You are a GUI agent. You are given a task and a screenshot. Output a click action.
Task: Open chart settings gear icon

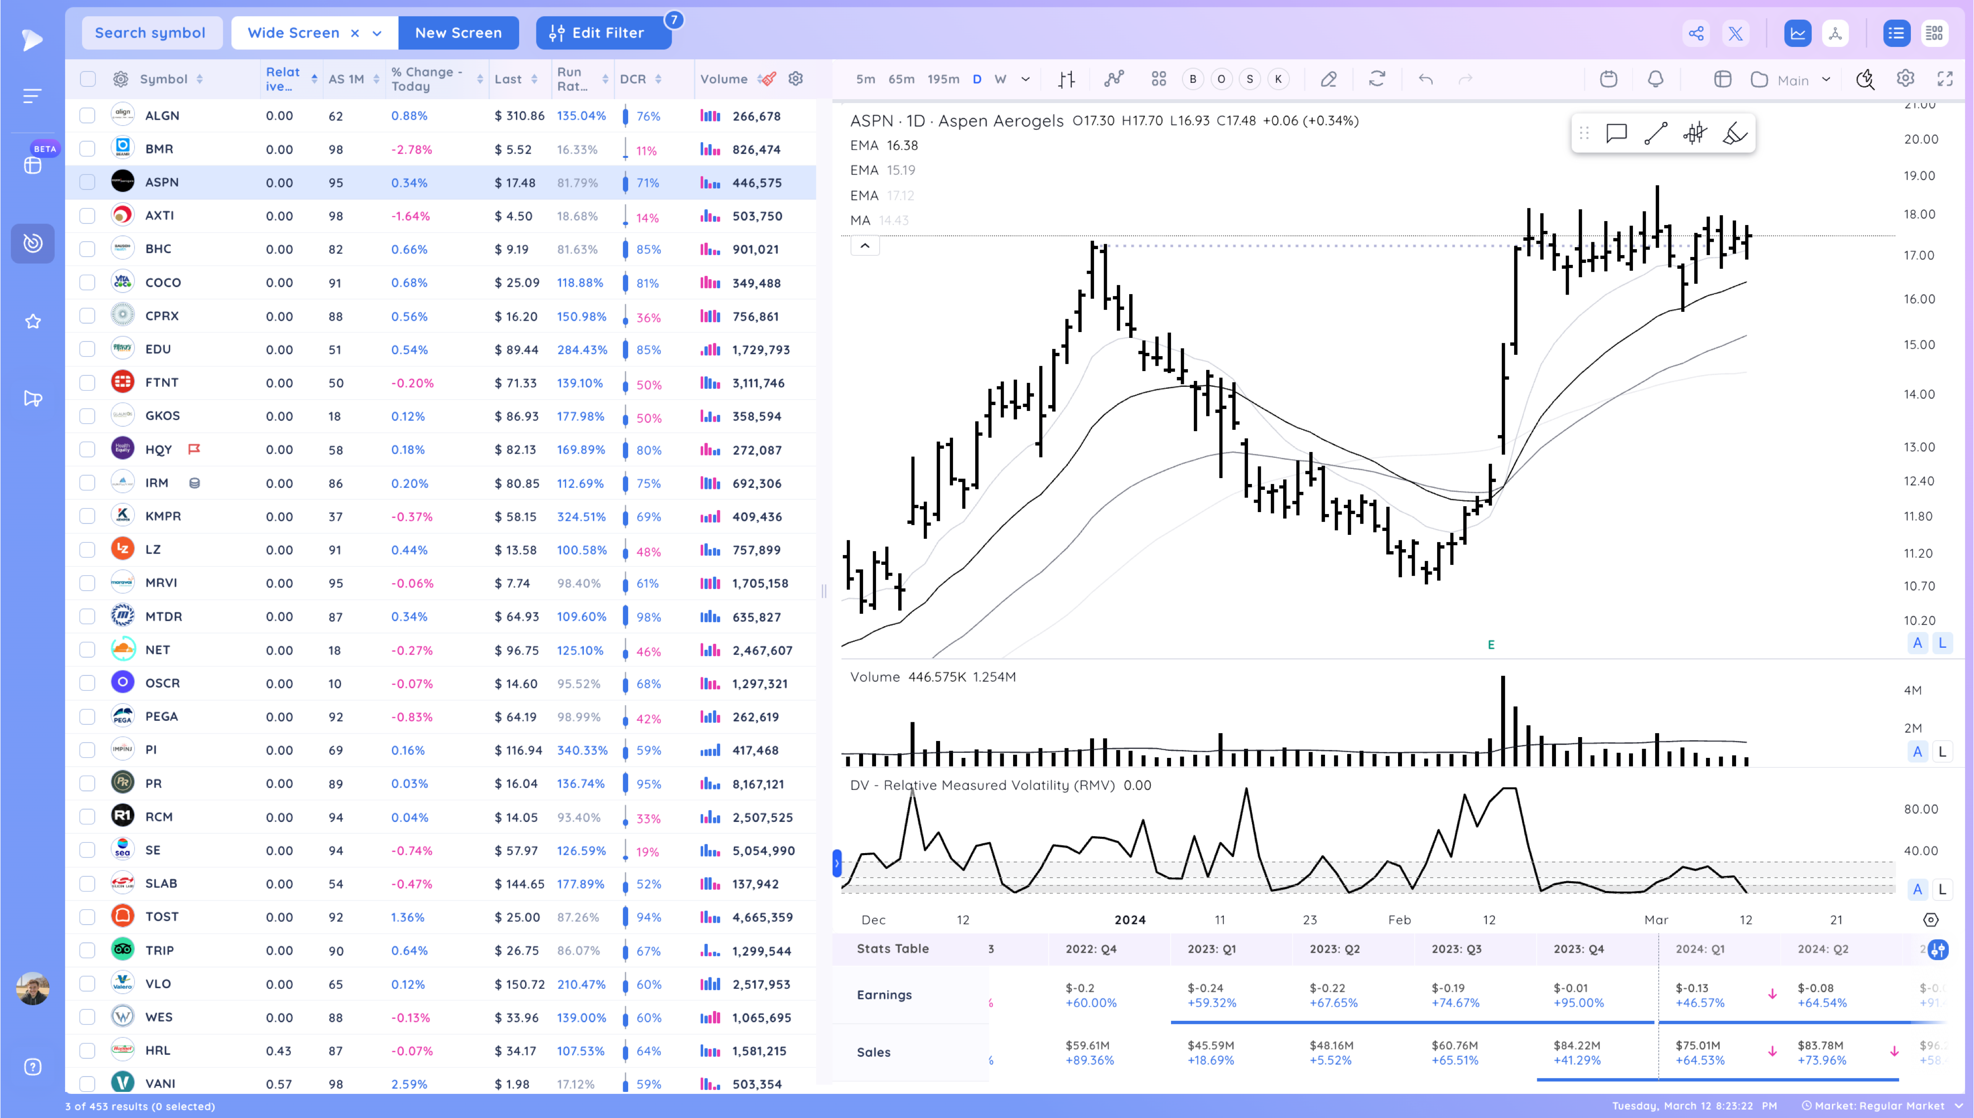1905,79
